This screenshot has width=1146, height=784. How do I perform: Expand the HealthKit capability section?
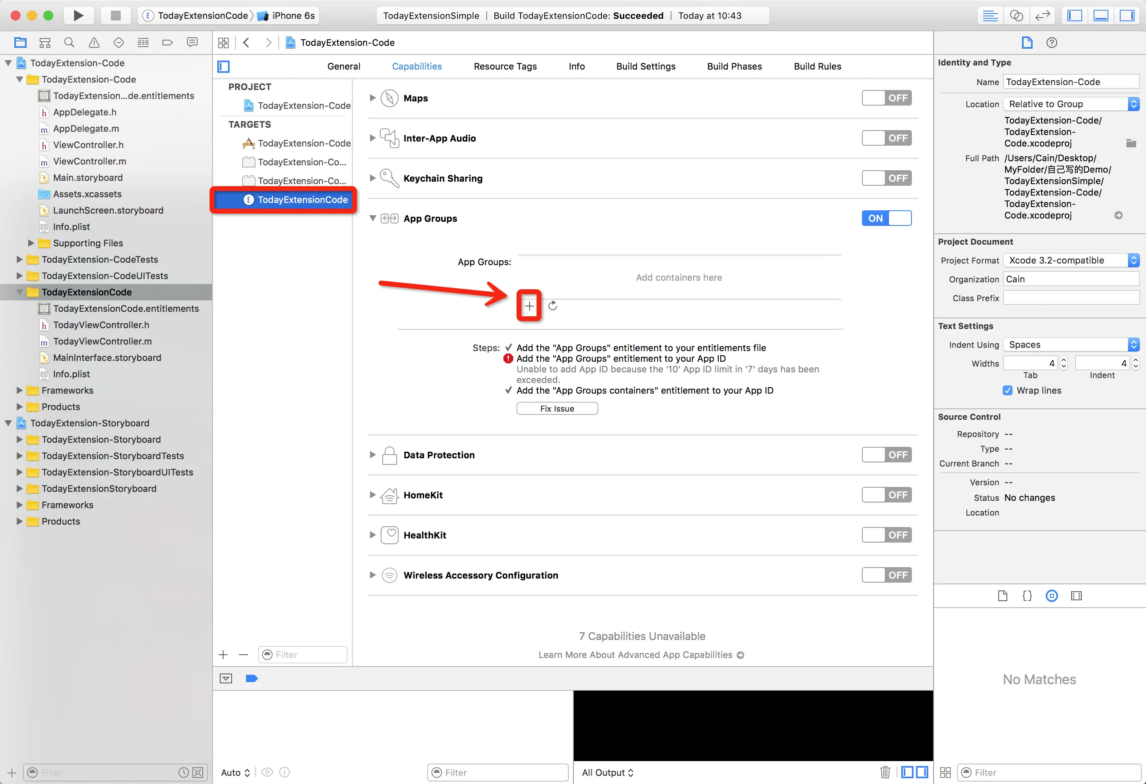372,535
